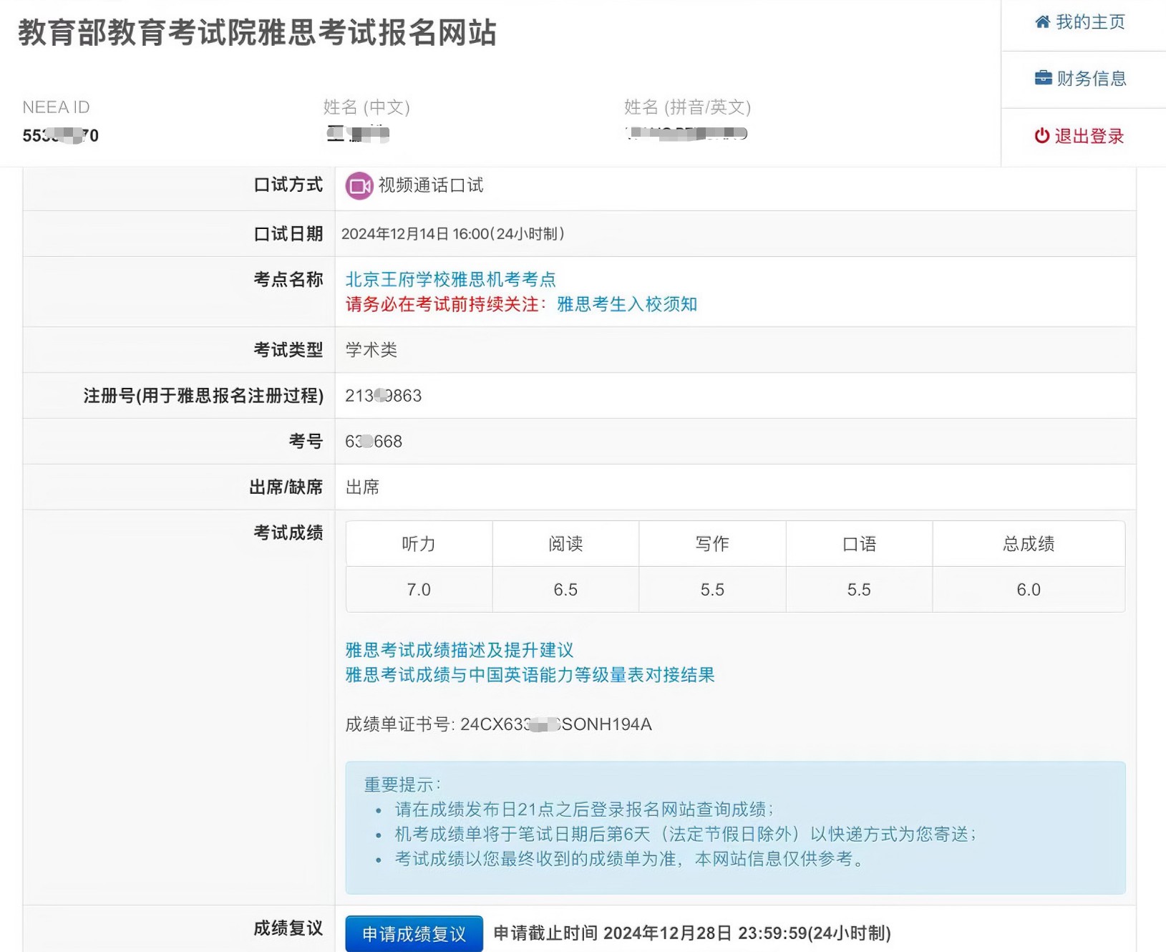Click the 听力 column header
1166x952 pixels.
pos(419,544)
